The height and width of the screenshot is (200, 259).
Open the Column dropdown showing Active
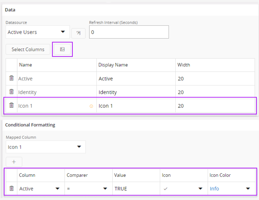pyautogui.click(x=40, y=188)
